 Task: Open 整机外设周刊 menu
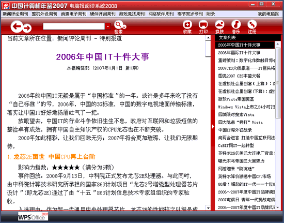pos(44,14)
